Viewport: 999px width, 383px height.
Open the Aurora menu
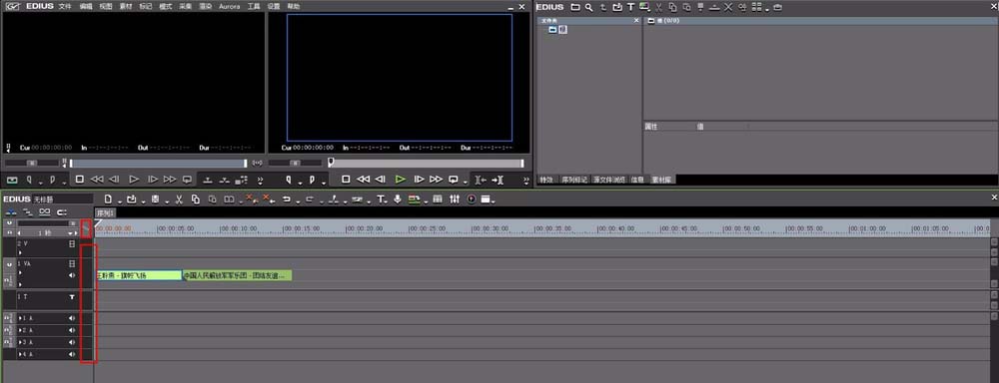click(x=230, y=6)
